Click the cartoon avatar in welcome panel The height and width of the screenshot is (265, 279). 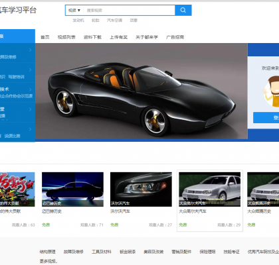click(x=271, y=91)
